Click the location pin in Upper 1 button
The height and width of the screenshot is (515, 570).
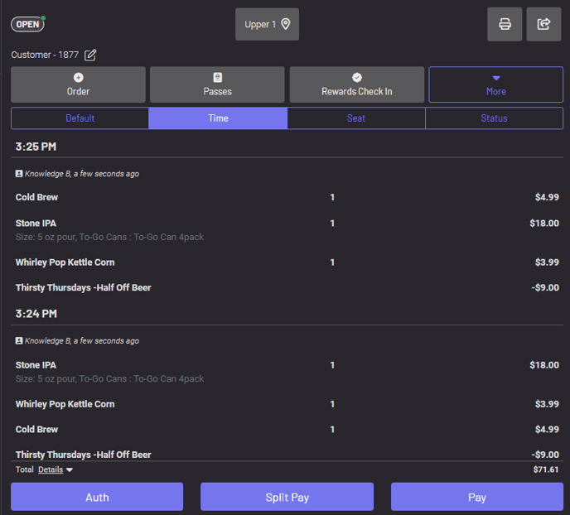[x=286, y=24]
